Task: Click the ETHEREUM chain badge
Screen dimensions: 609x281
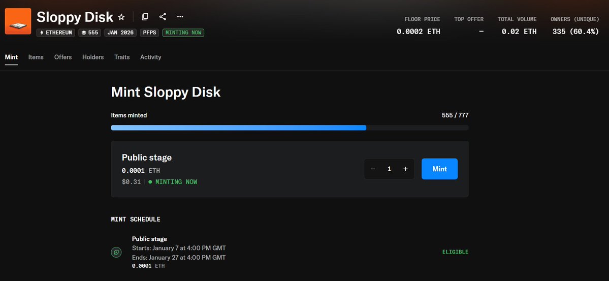Action: coord(56,33)
